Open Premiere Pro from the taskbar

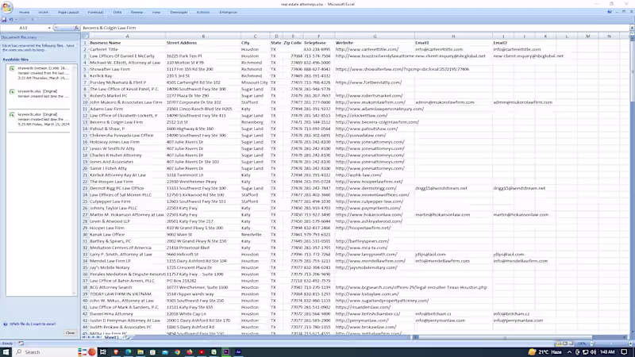tap(226, 351)
